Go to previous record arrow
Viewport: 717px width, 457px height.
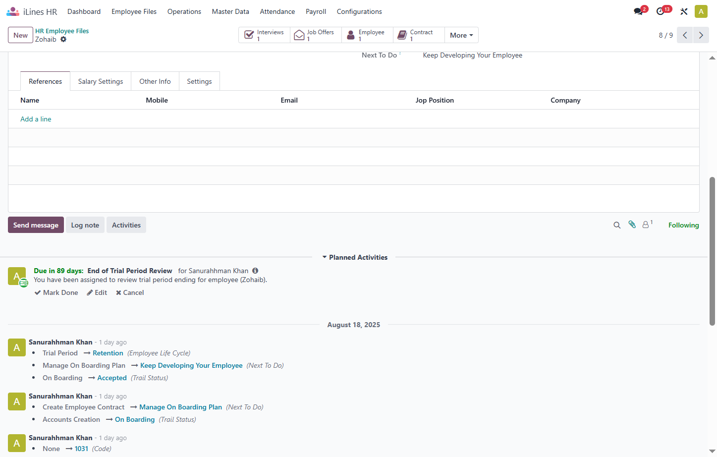685,35
